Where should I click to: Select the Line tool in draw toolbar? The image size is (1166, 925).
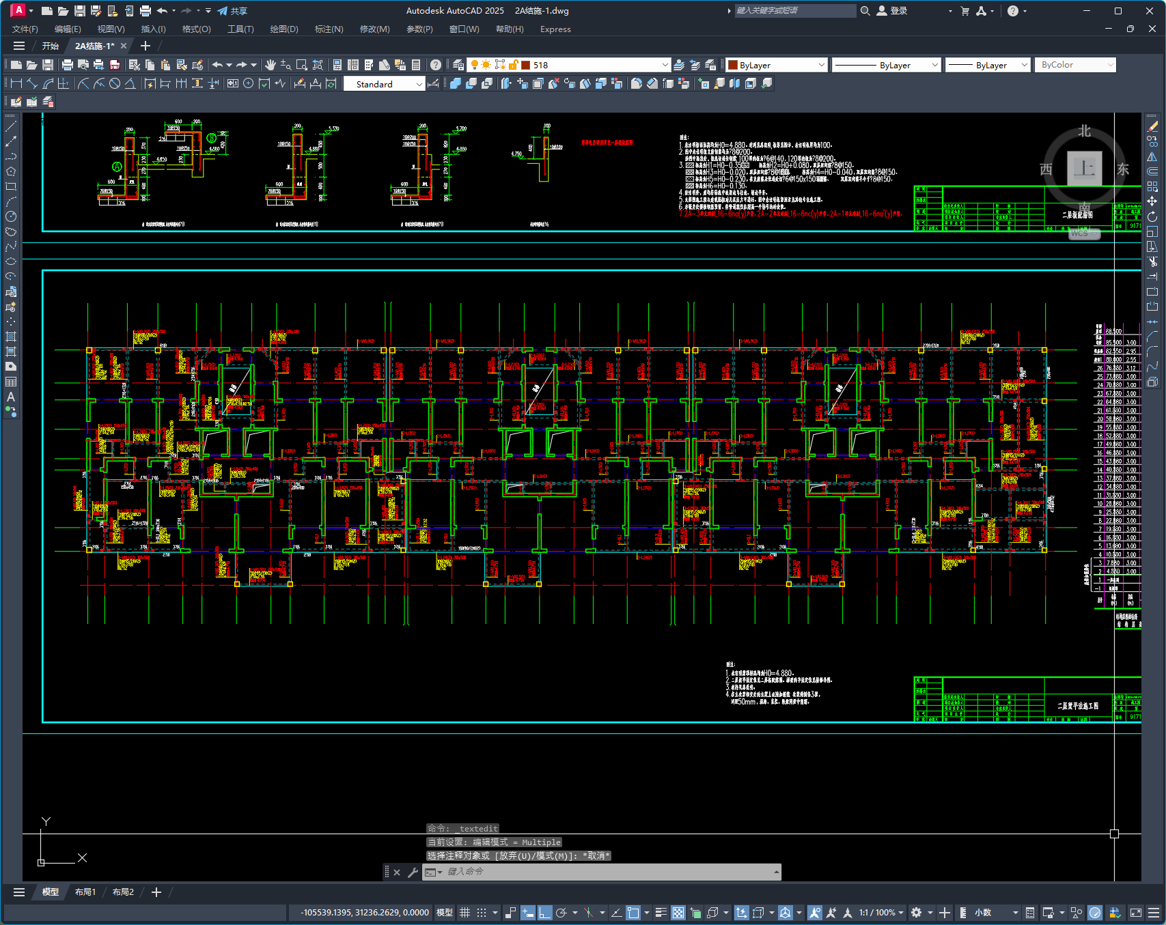click(x=11, y=126)
